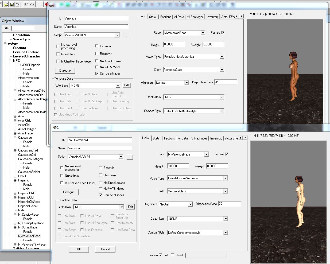Enable the Essential checkbox in lower NPC window

[x=100, y=168]
